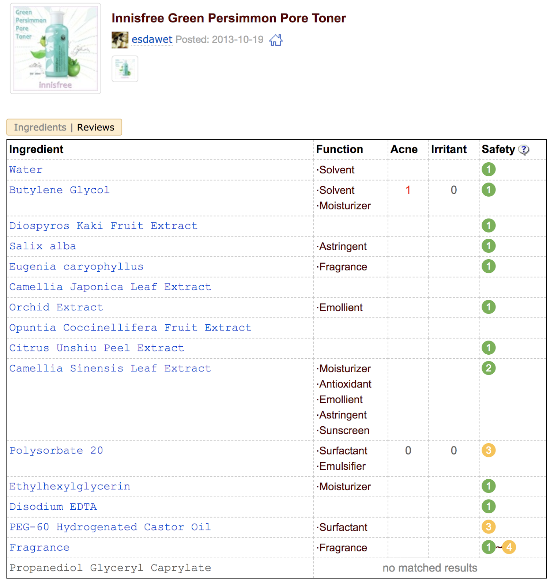Open Camellia Sinensis Leaf Extract link

(x=110, y=368)
